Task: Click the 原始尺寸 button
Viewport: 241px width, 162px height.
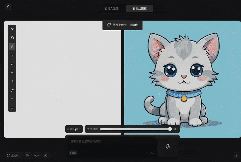Action: tap(14, 155)
